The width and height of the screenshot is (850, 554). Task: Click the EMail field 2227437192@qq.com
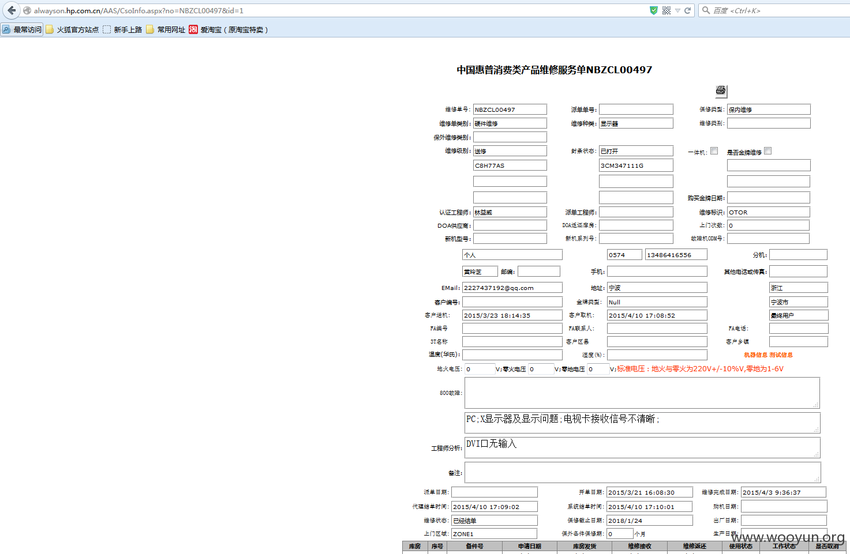point(512,288)
